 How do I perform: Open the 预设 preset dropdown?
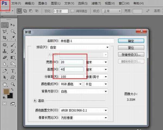coord(79,47)
